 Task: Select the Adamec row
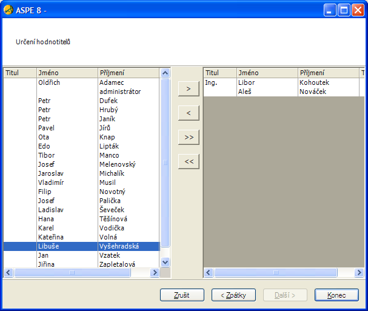click(x=81, y=82)
